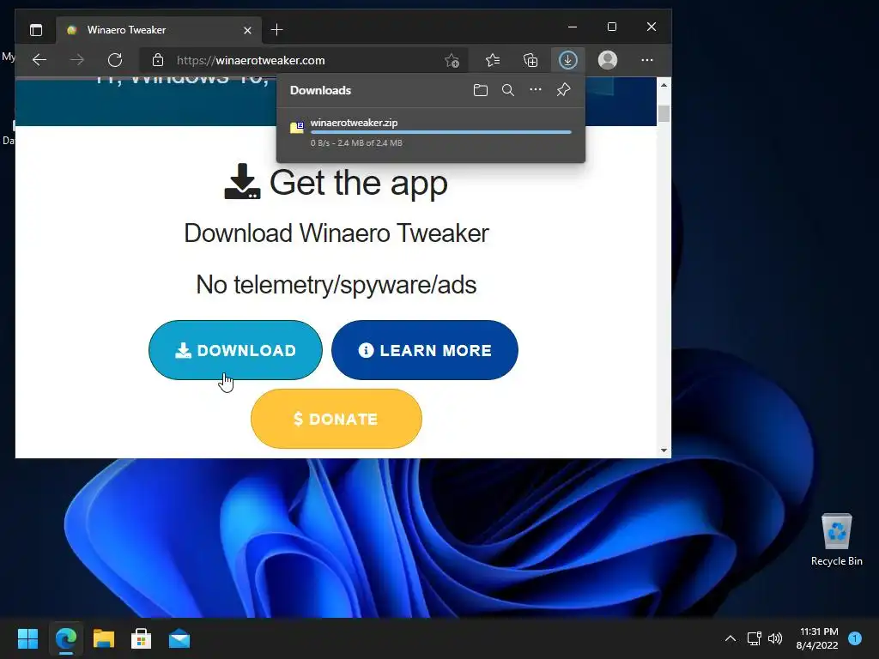Open the Favorites list icon

(493, 60)
